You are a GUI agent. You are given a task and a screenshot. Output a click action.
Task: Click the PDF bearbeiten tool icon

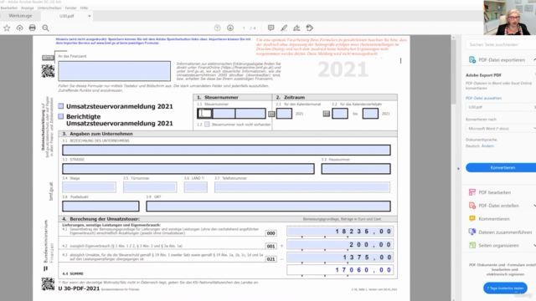pos(472,192)
